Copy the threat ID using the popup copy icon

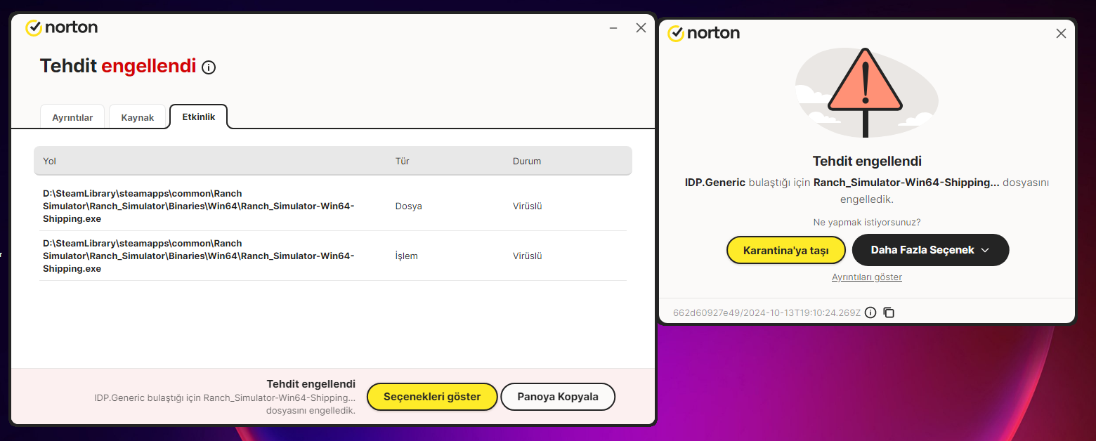pos(889,312)
